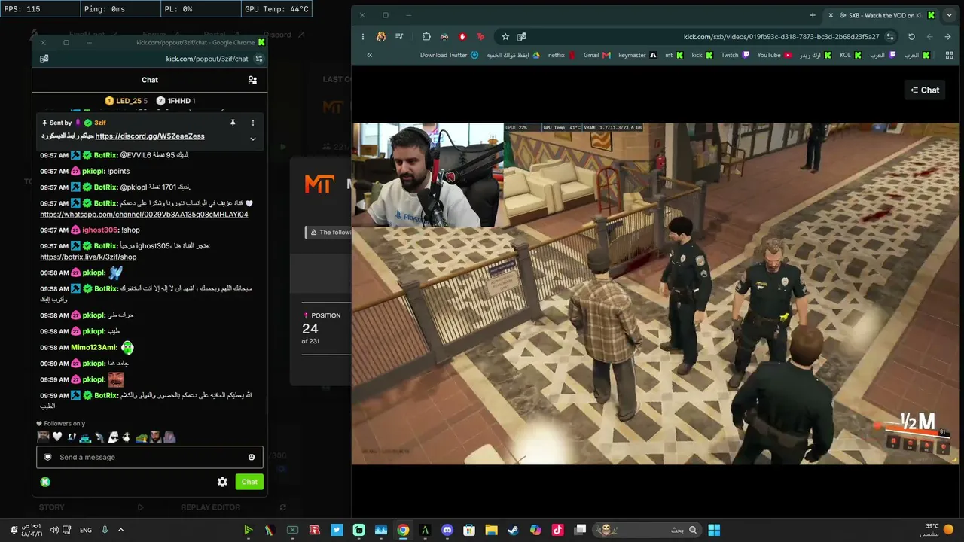Screen dimensions: 964x542
Task: Open the Twitch bookmark
Action: coord(735,55)
